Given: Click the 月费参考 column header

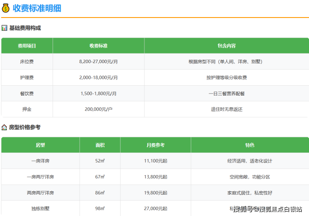Looking at the screenshot, I should point(155,145).
